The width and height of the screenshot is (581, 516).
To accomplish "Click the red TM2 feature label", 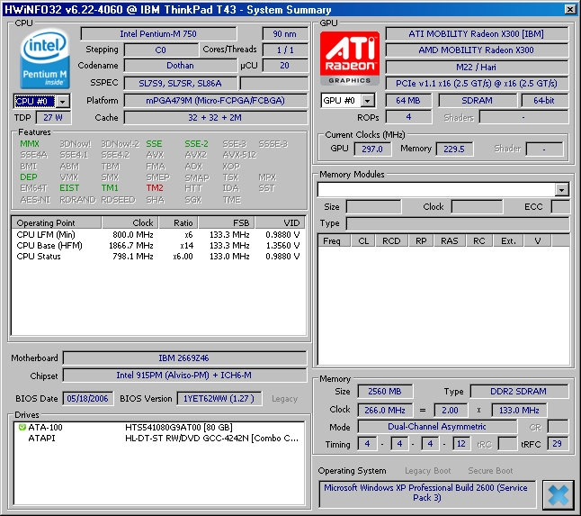I will point(155,188).
